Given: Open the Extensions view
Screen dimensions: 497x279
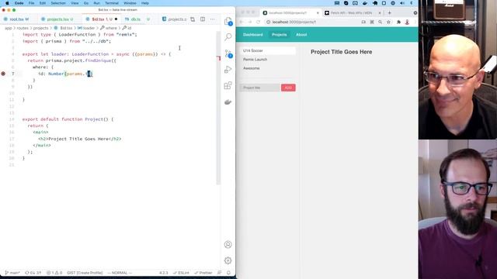Looking at the screenshot, I should click(228, 85).
